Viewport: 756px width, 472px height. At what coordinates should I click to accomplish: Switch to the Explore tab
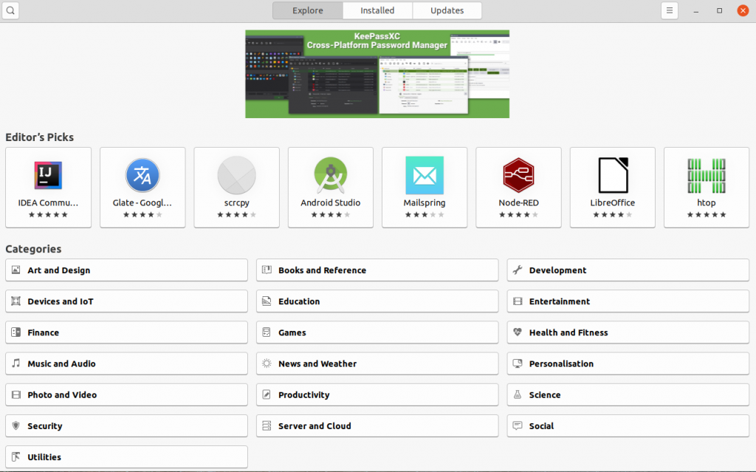[308, 10]
